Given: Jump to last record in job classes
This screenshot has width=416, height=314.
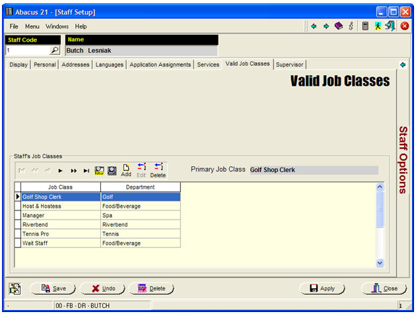Looking at the screenshot, I should 87,170.
